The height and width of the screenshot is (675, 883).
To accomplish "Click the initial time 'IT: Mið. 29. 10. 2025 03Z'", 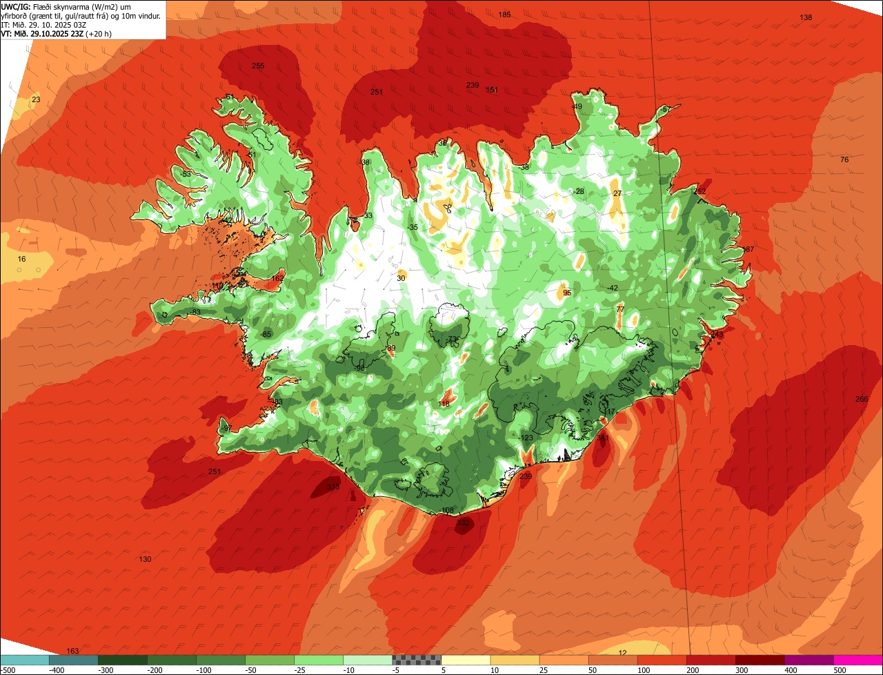I will tap(43, 24).
